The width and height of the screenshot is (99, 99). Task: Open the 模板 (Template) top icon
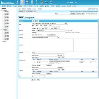32,2
